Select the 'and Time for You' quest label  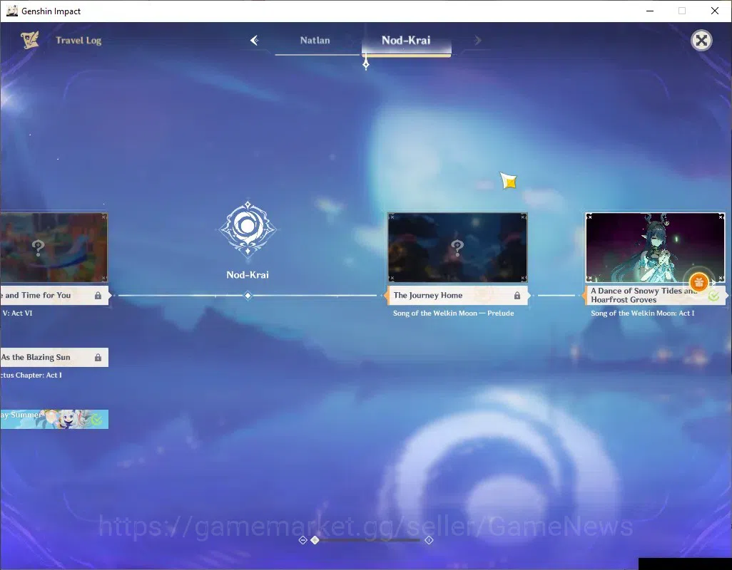[x=54, y=296]
